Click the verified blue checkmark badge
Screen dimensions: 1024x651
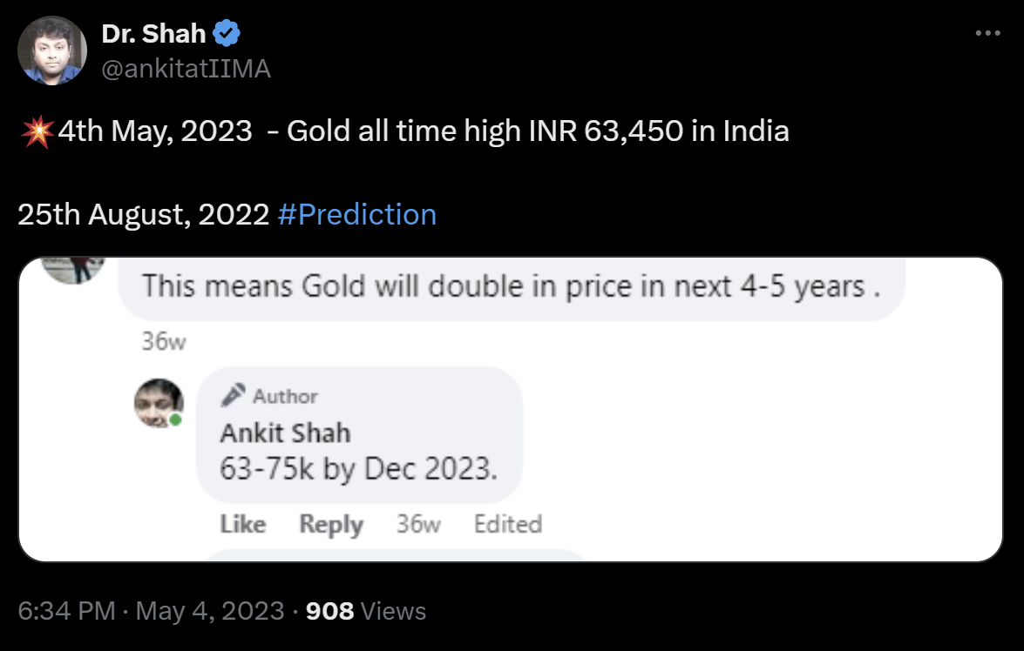[226, 32]
